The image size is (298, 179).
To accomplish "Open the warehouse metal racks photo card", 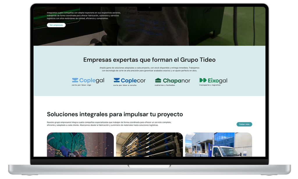I will (149, 145).
